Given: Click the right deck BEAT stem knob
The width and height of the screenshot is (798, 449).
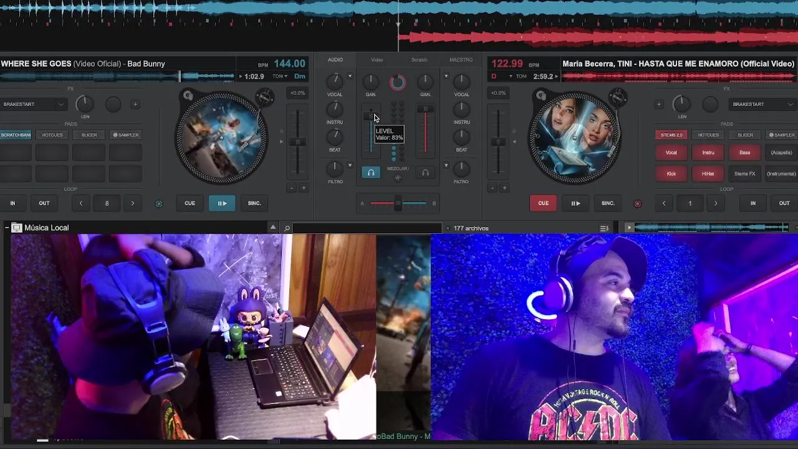Looking at the screenshot, I should [461, 137].
